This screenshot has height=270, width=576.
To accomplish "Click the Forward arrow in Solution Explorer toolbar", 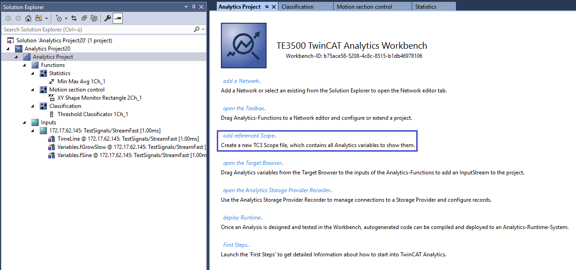I will [18, 19].
